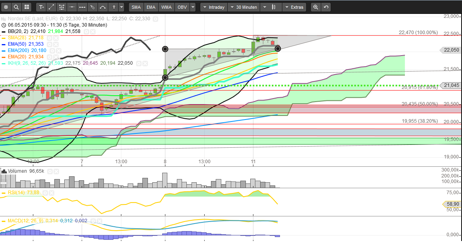The image size is (462, 243).
Task: Open MACD(12, 26, 9) settings icon
Action: coord(94,221)
